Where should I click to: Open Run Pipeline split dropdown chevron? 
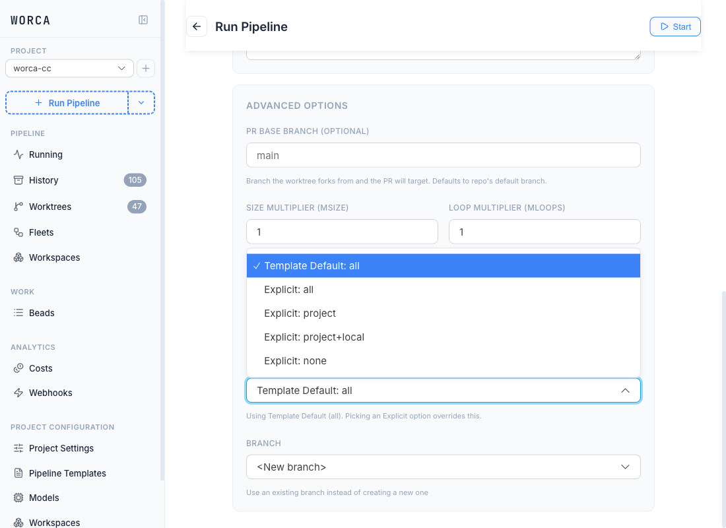click(141, 103)
